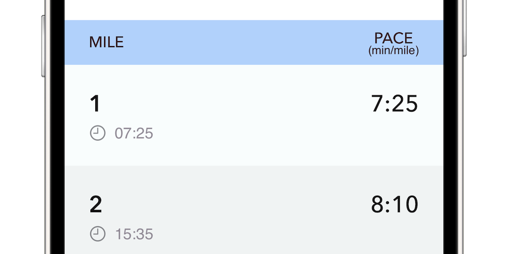Click the clock icon beside 07:25
The width and height of the screenshot is (508, 254).
98,133
